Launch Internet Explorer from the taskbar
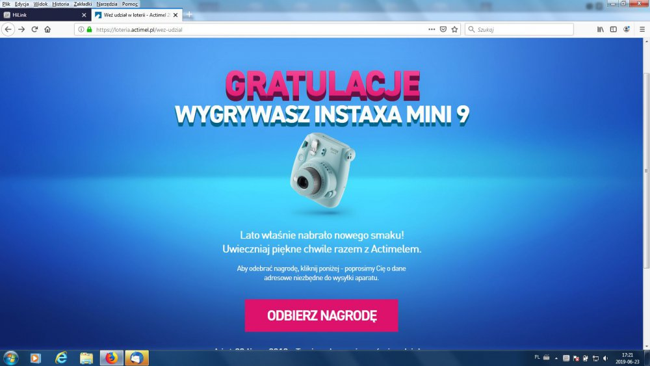Image resolution: width=650 pixels, height=366 pixels. tap(61, 358)
